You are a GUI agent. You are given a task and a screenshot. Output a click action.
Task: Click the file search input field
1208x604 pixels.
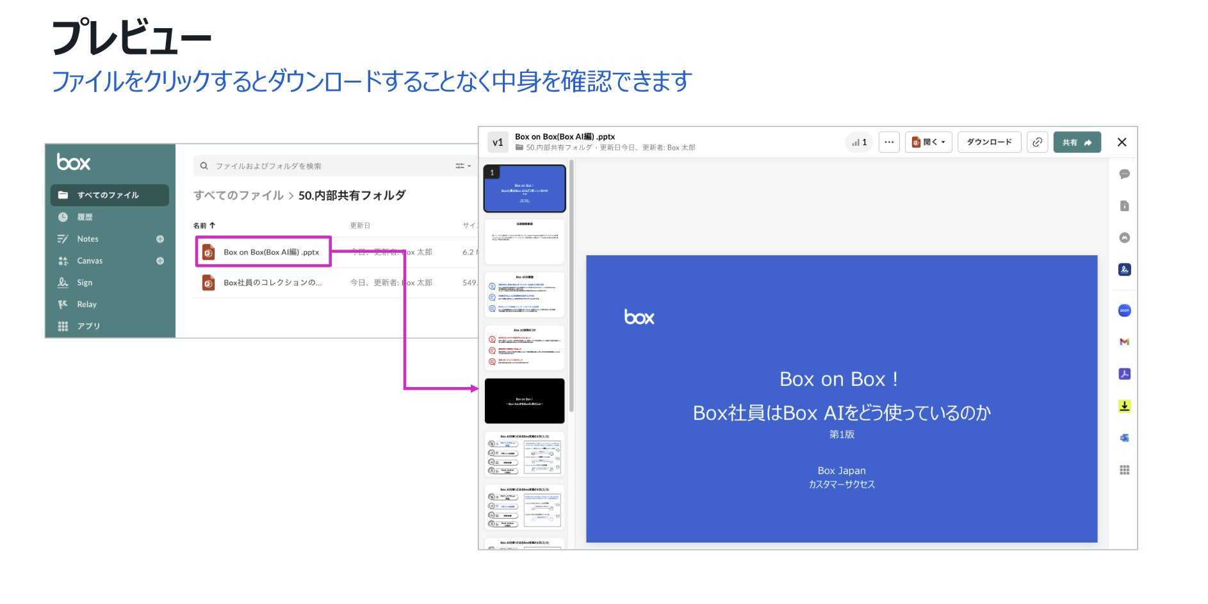tap(320, 166)
